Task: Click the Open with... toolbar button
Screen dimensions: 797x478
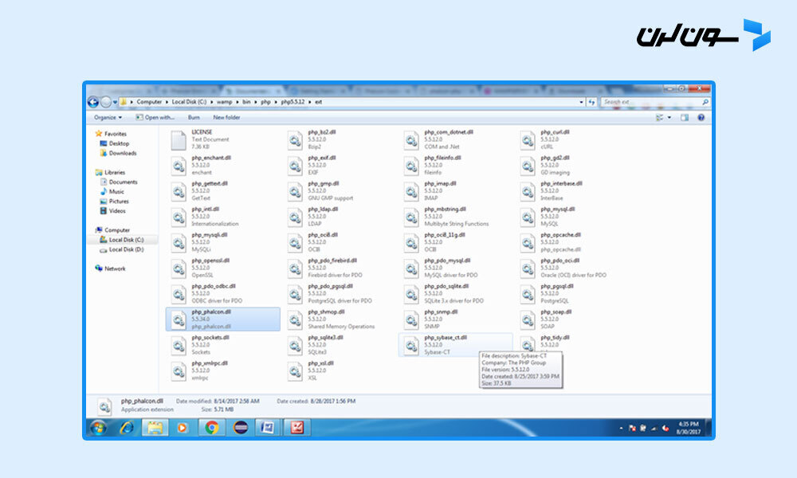Action: (x=155, y=117)
